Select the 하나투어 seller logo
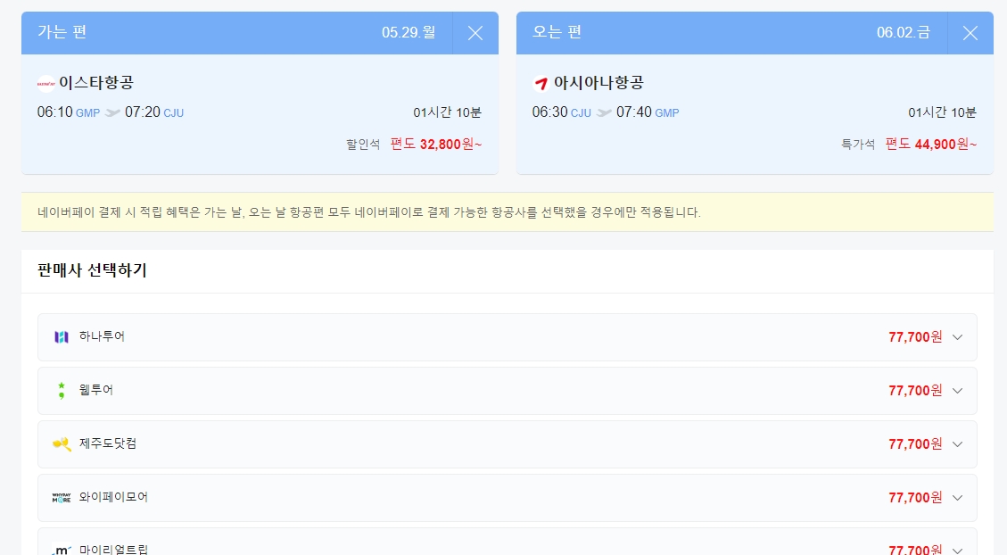Image resolution: width=1007 pixels, height=555 pixels. pyautogui.click(x=61, y=336)
